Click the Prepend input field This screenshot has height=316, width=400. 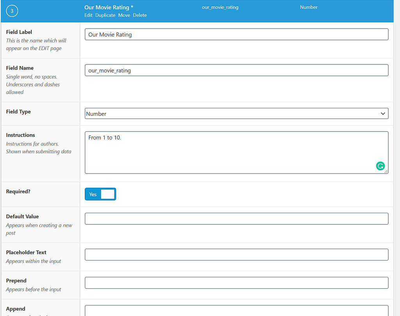(236, 282)
